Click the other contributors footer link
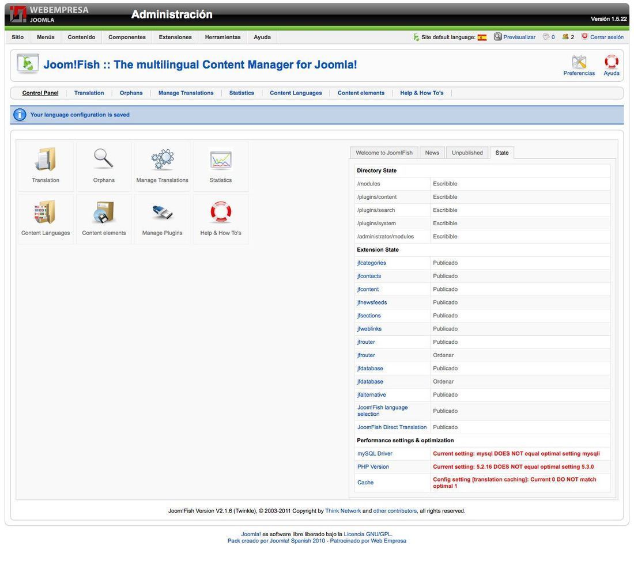634x565 pixels. coord(395,511)
